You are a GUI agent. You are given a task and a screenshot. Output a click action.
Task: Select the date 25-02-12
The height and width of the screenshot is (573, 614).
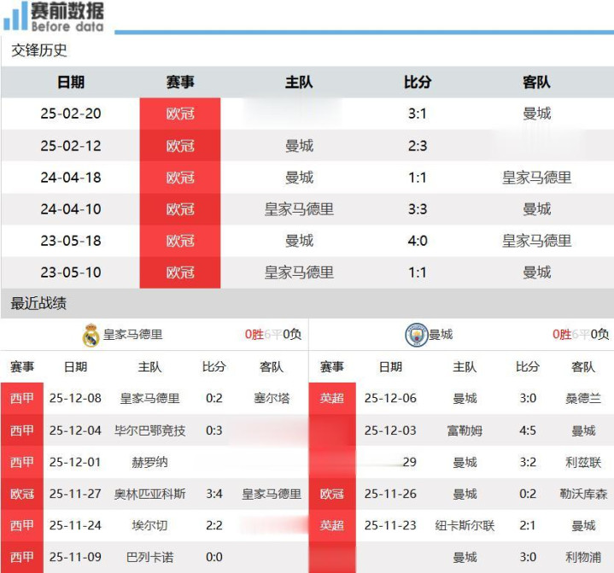[x=71, y=146]
